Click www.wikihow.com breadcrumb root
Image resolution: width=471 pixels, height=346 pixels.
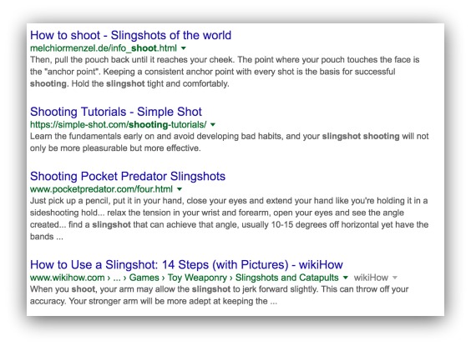68,278
